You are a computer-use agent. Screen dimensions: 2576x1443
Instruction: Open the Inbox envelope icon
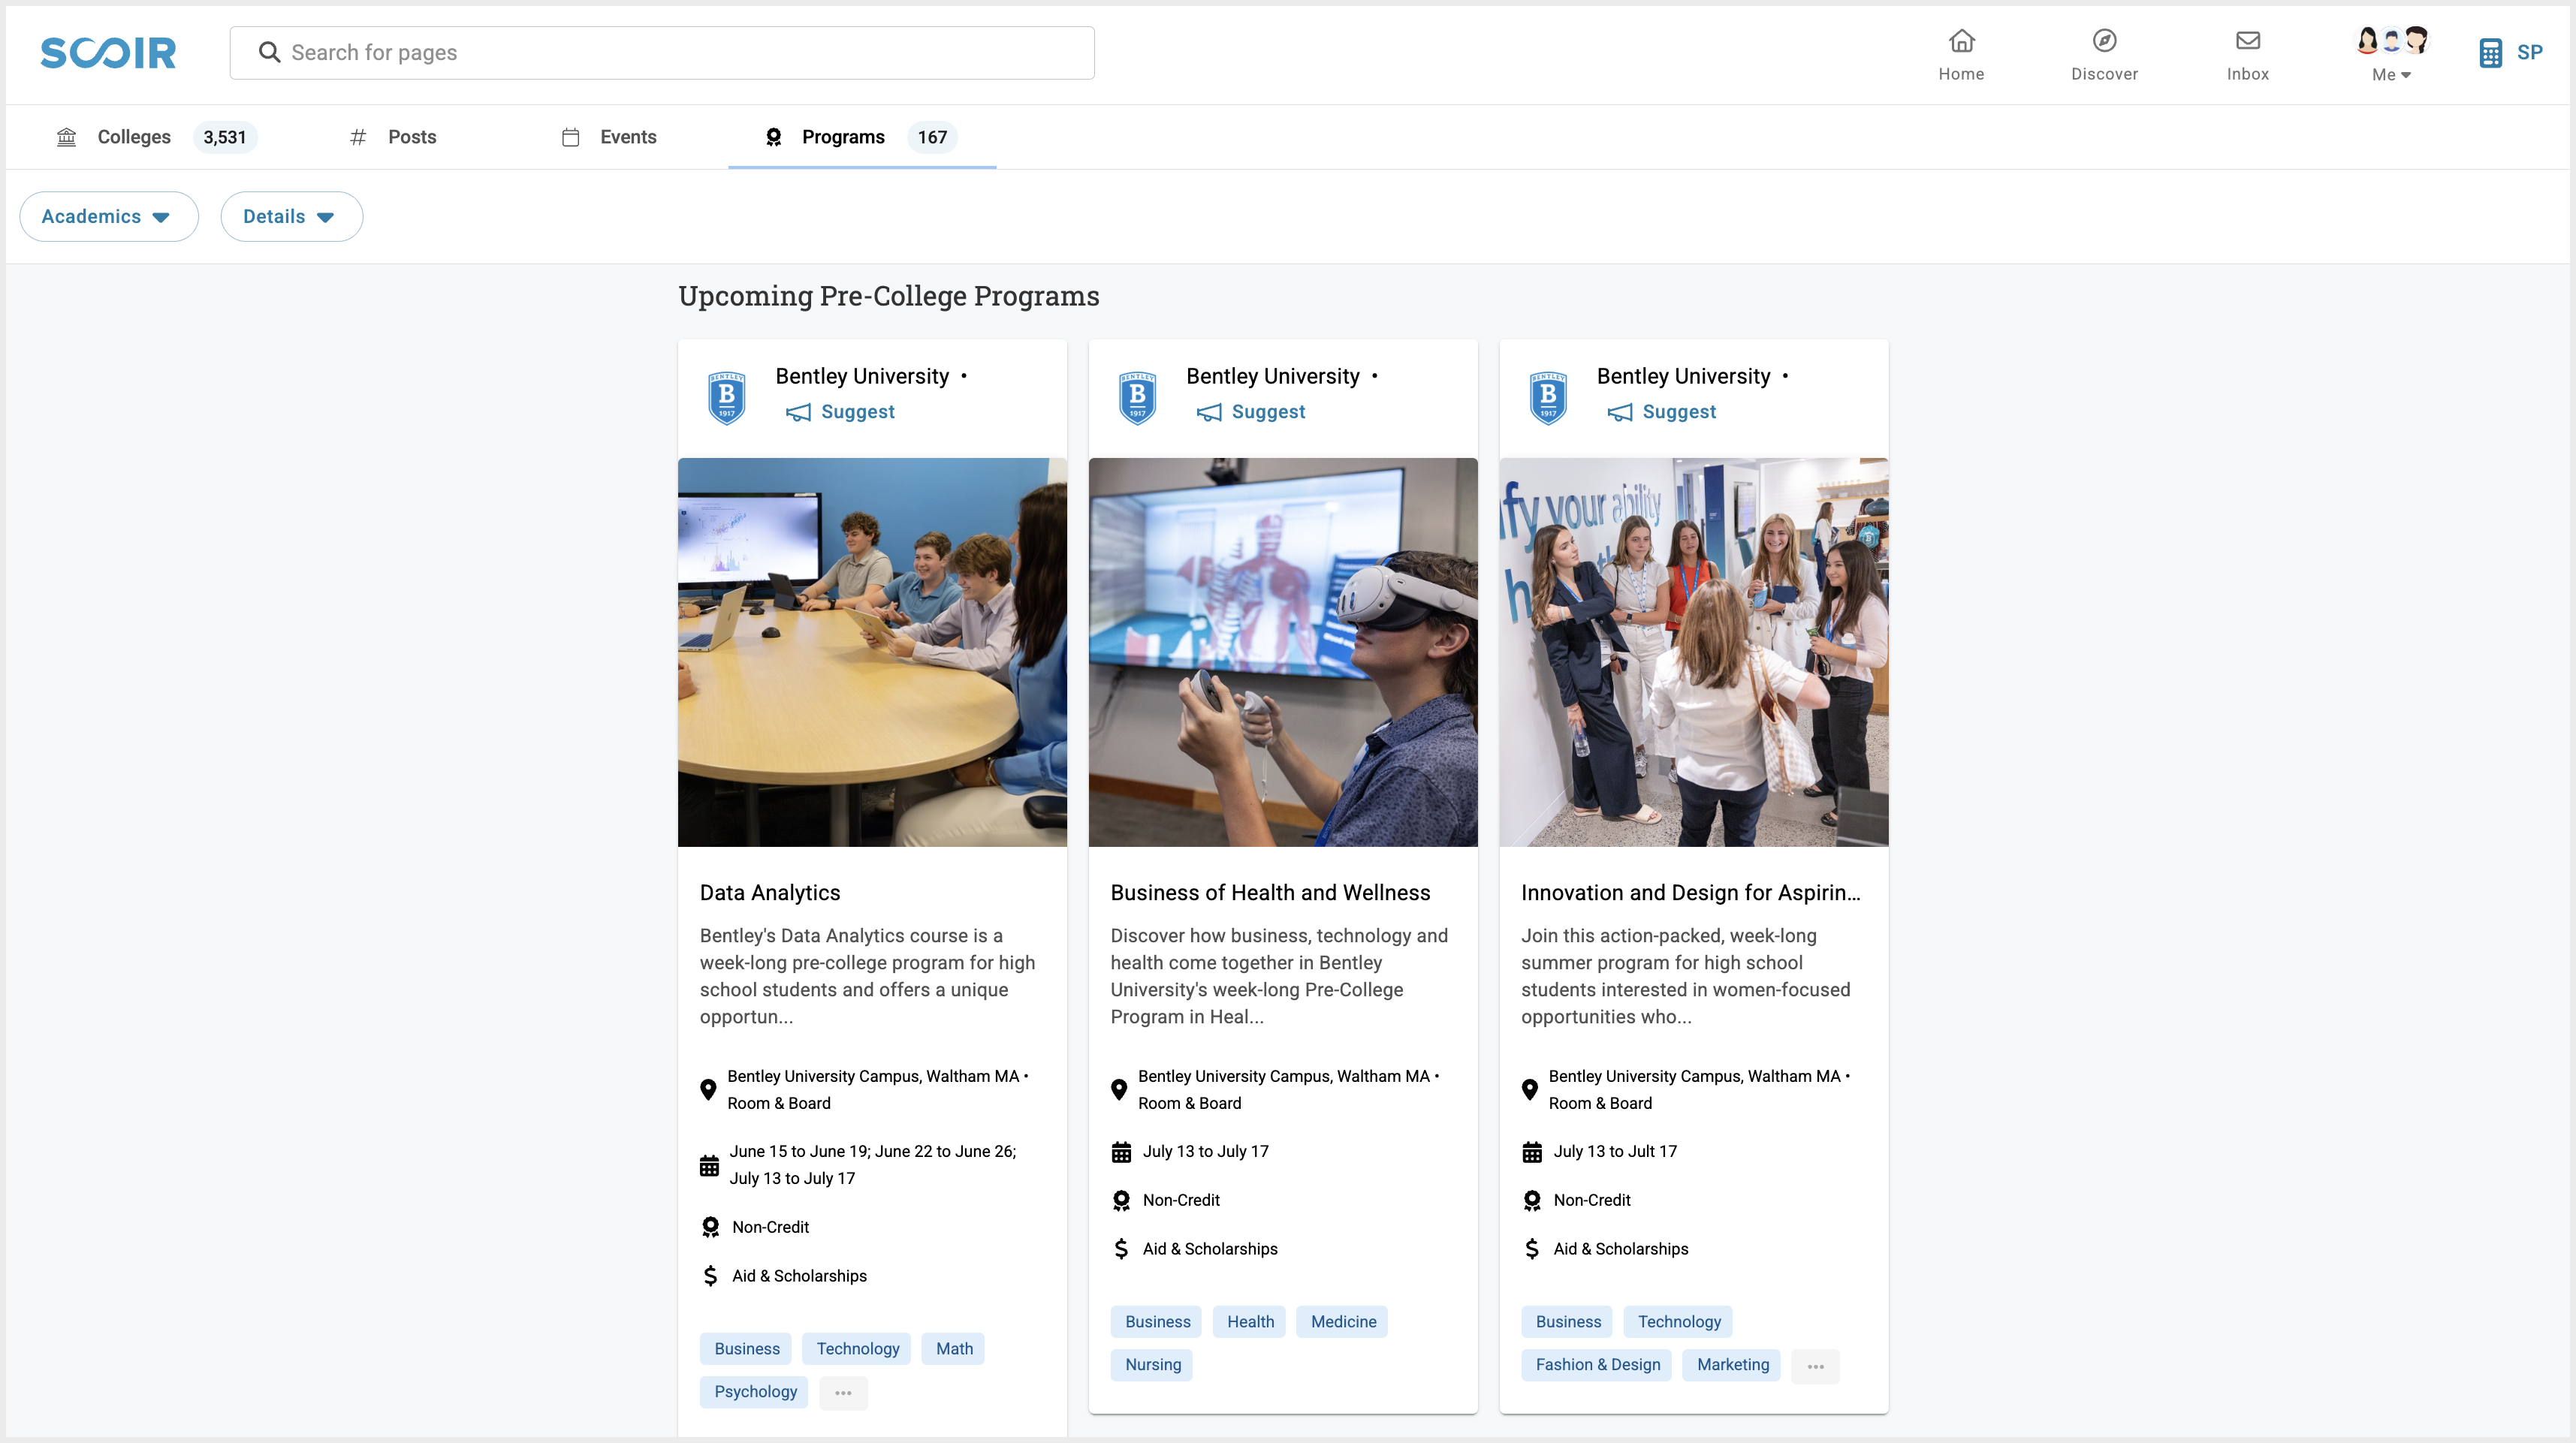(x=2247, y=42)
